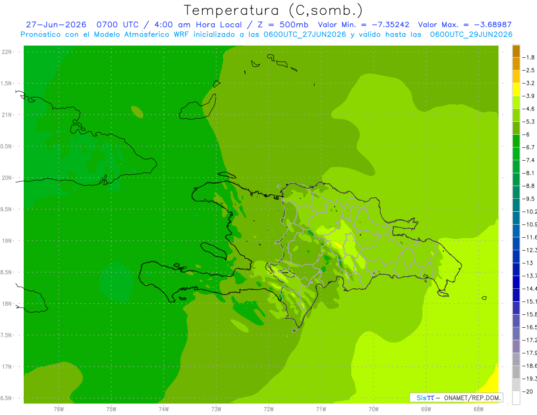The width and height of the screenshot is (537, 415).
Task: Click the '22N' latitude axis label
Action: tap(7, 52)
